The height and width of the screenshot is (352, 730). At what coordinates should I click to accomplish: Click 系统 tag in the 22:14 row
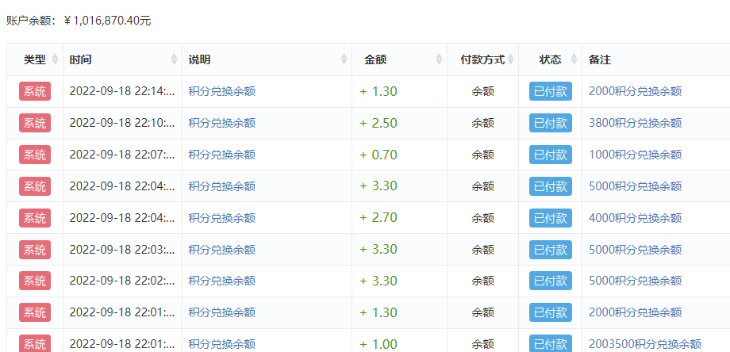35,91
